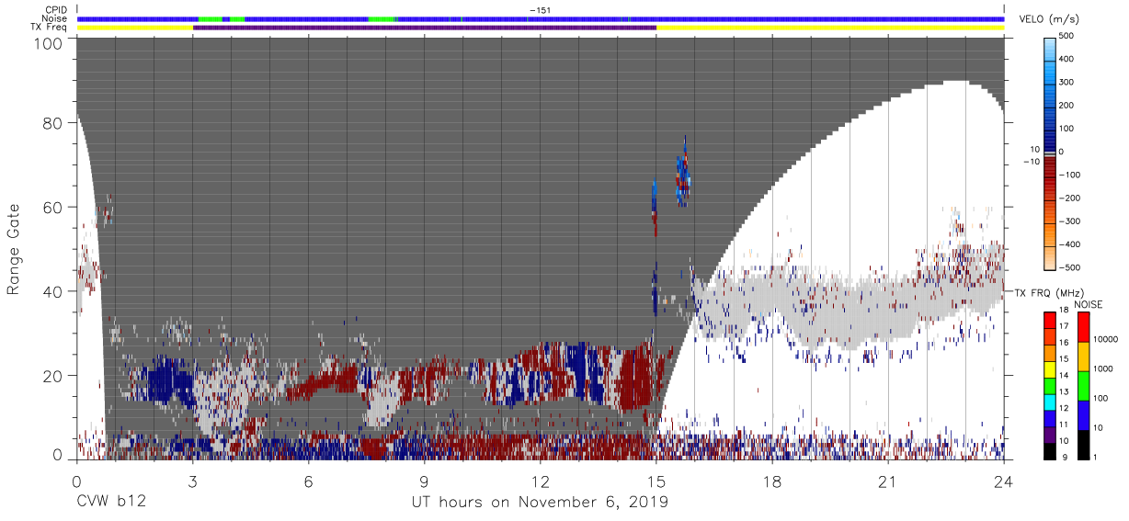Screen dimensions: 1129x521
Task: Select the purple segment of the top TX Freq bar
Action: [x=425, y=28]
